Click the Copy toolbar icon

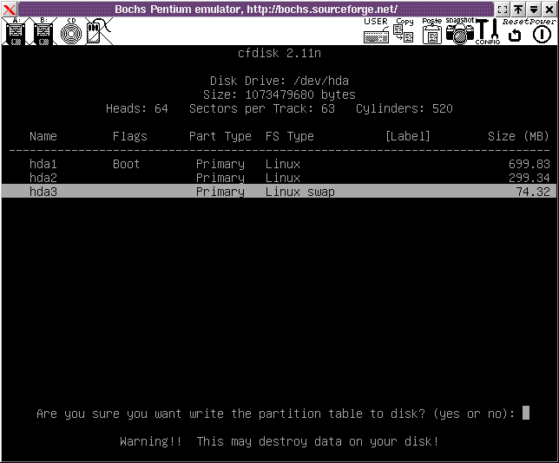point(404,32)
